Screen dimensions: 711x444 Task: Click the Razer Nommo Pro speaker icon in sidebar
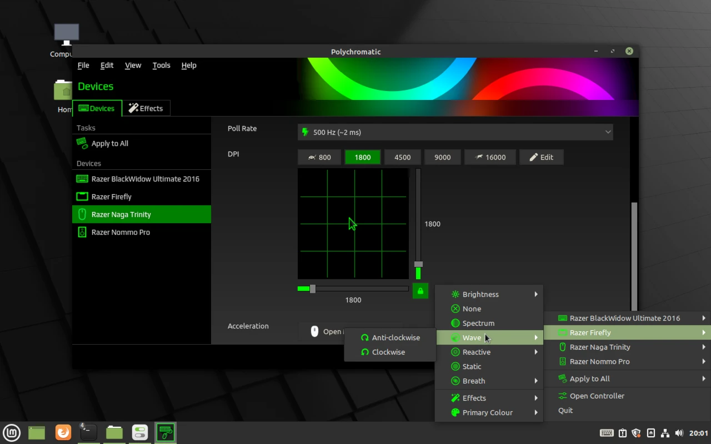82,232
